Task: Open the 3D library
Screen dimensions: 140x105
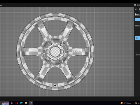Action: click(x=137, y=5)
